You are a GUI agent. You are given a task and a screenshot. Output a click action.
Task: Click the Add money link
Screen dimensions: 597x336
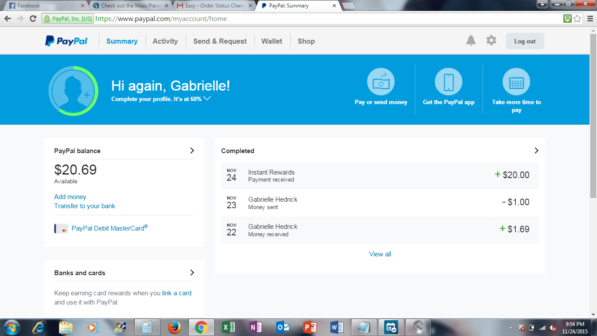coord(70,197)
